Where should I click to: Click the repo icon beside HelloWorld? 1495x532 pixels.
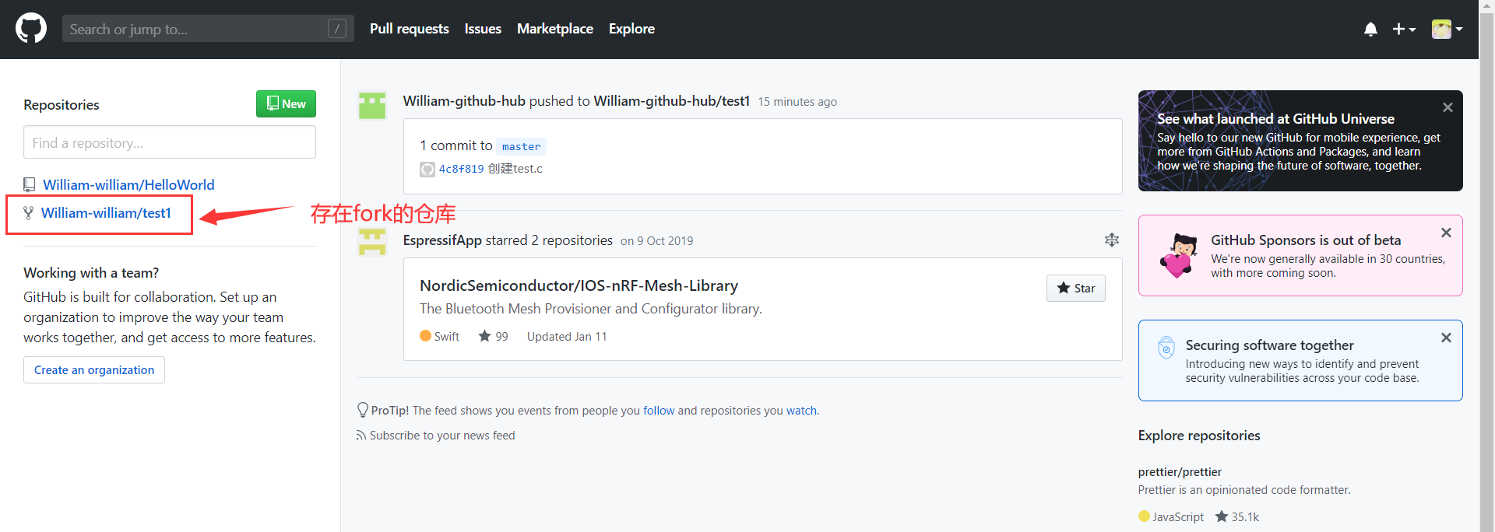(30, 184)
